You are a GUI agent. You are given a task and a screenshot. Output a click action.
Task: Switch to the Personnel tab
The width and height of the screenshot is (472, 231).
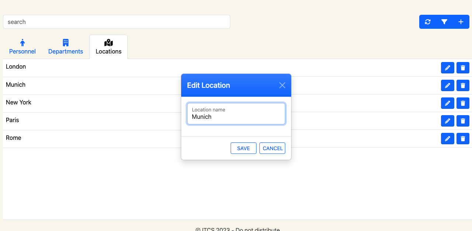click(23, 47)
